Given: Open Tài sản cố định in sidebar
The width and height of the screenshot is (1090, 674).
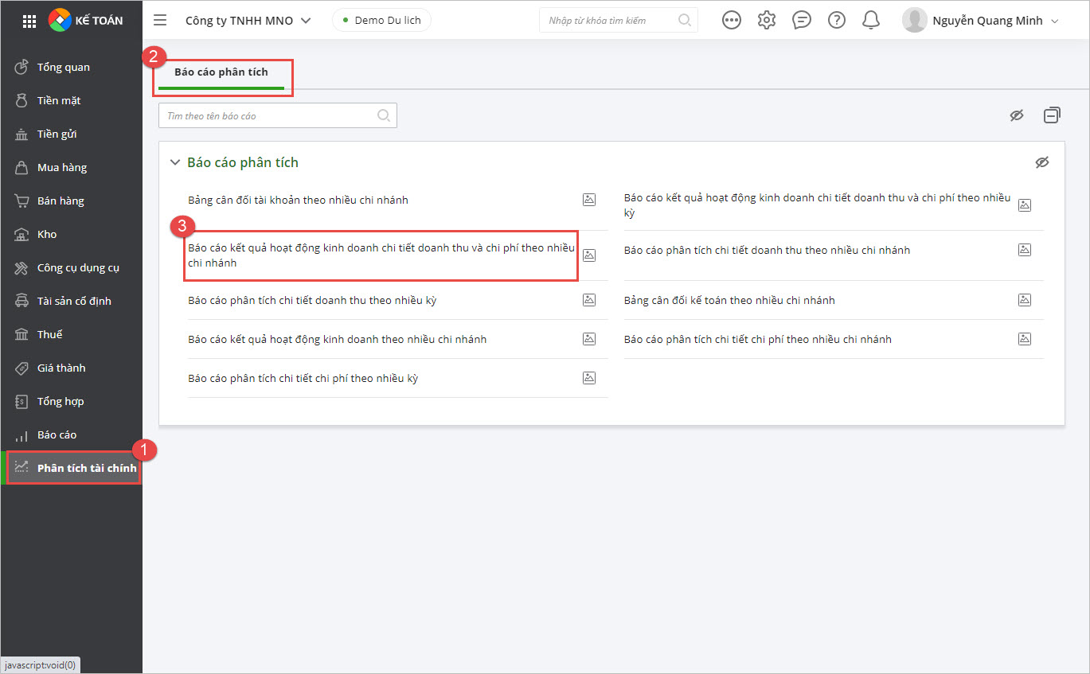Looking at the screenshot, I should tap(72, 301).
